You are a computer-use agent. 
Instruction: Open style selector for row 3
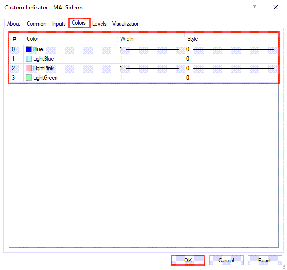(x=231, y=78)
